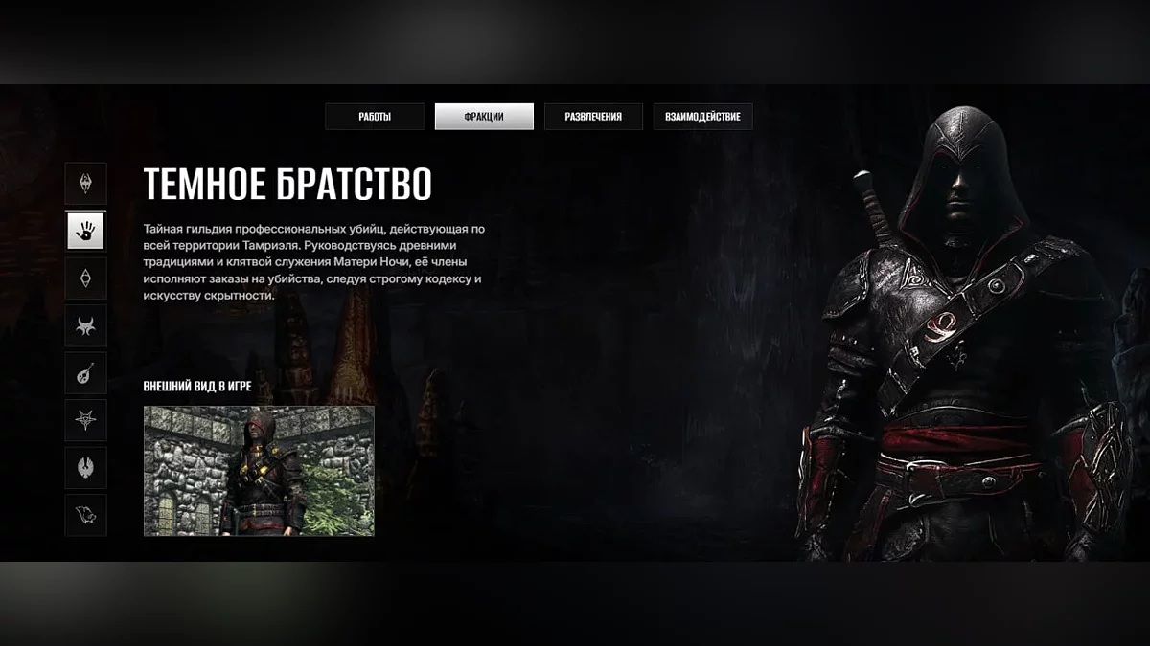Select the Bards College lute icon

(x=85, y=373)
